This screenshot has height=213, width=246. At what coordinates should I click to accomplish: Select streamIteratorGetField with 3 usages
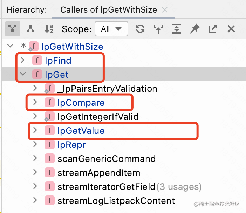point(130,187)
